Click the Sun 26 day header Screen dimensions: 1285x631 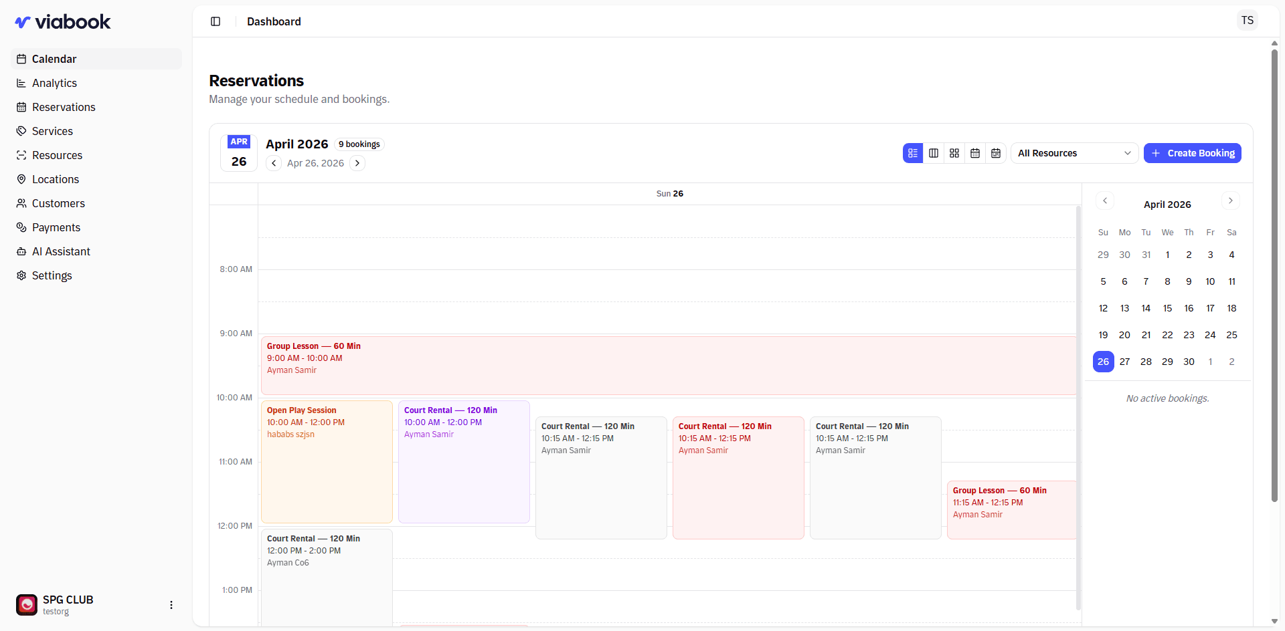tap(669, 194)
